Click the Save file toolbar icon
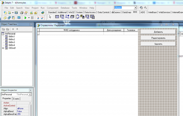This screenshot has height=116, width=183. [x=16, y=13]
